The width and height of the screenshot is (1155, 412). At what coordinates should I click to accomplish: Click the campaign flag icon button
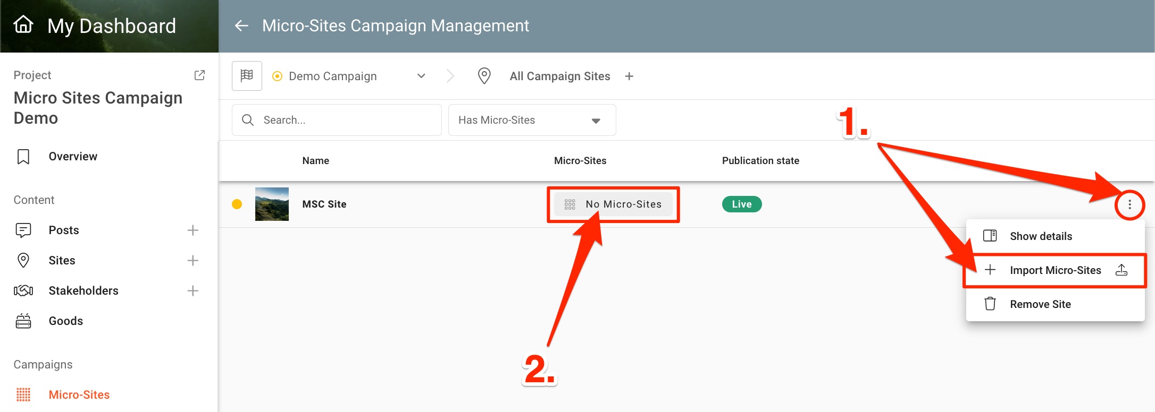(x=247, y=76)
